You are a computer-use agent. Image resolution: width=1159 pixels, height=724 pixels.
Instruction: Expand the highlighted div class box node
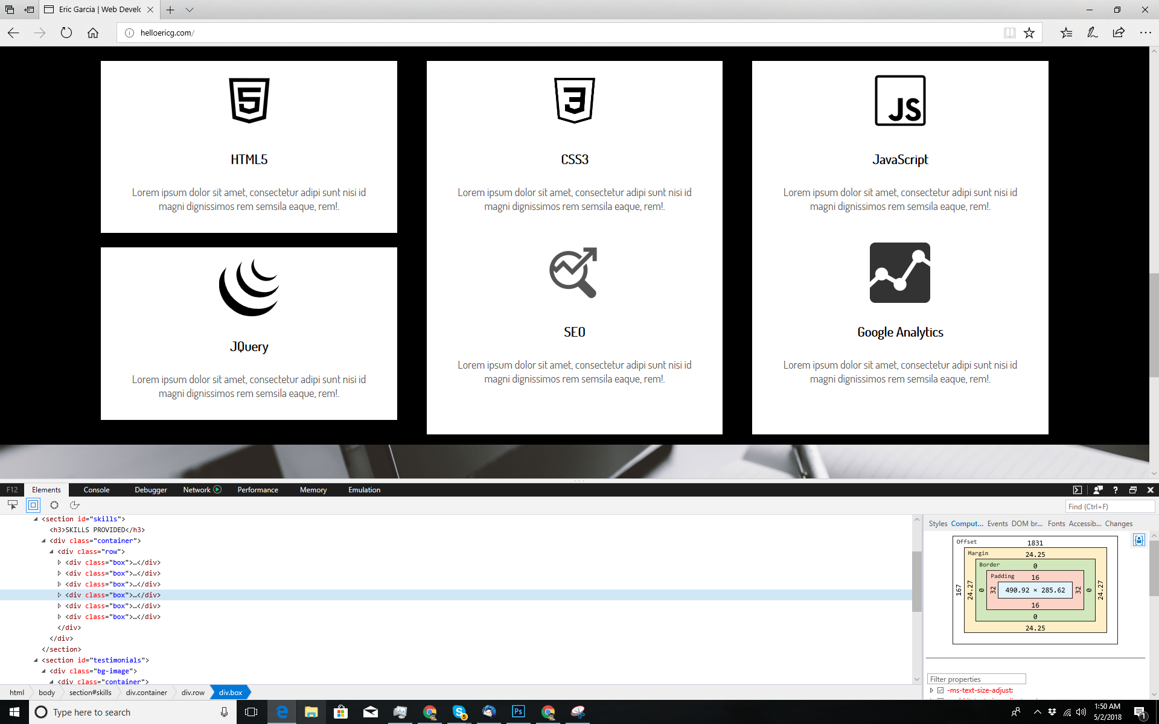click(59, 595)
